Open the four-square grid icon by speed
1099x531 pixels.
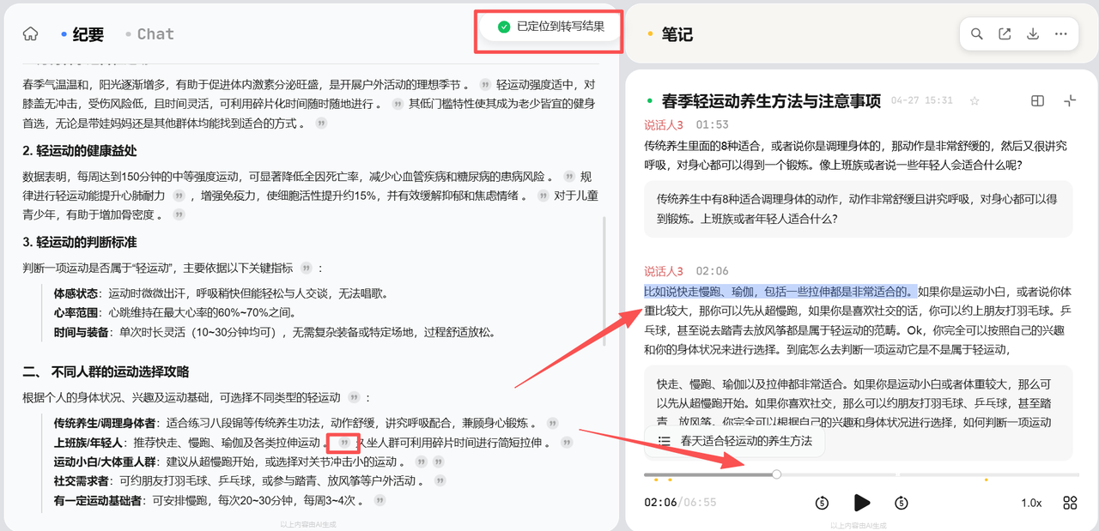(1070, 503)
